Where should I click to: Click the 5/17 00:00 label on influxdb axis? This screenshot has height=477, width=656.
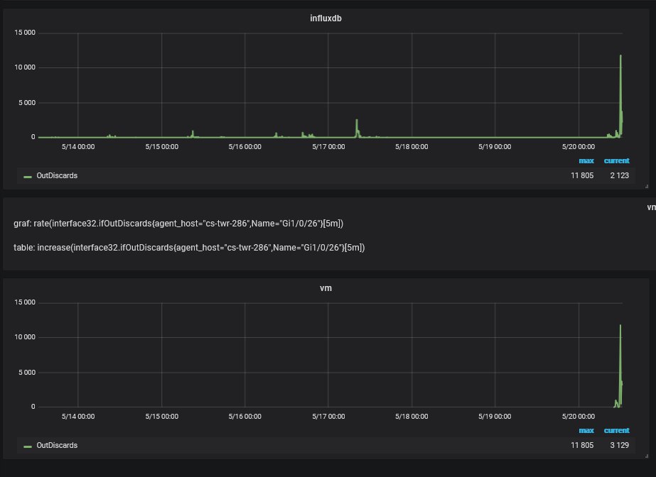pos(328,147)
